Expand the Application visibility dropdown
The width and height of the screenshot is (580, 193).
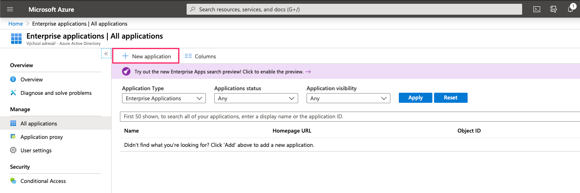[x=348, y=98]
